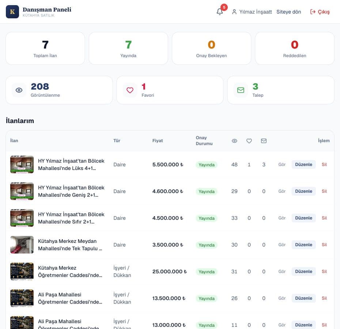Viewport: 340px width, 329px height.
Task: Click the logout arrow icon next to Çıkış
Action: point(313,12)
